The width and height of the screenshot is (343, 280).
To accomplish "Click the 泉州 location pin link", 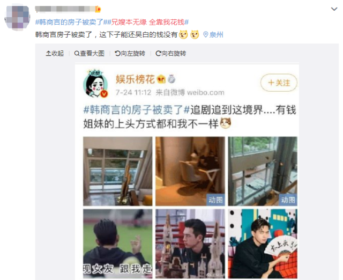I will point(213,34).
